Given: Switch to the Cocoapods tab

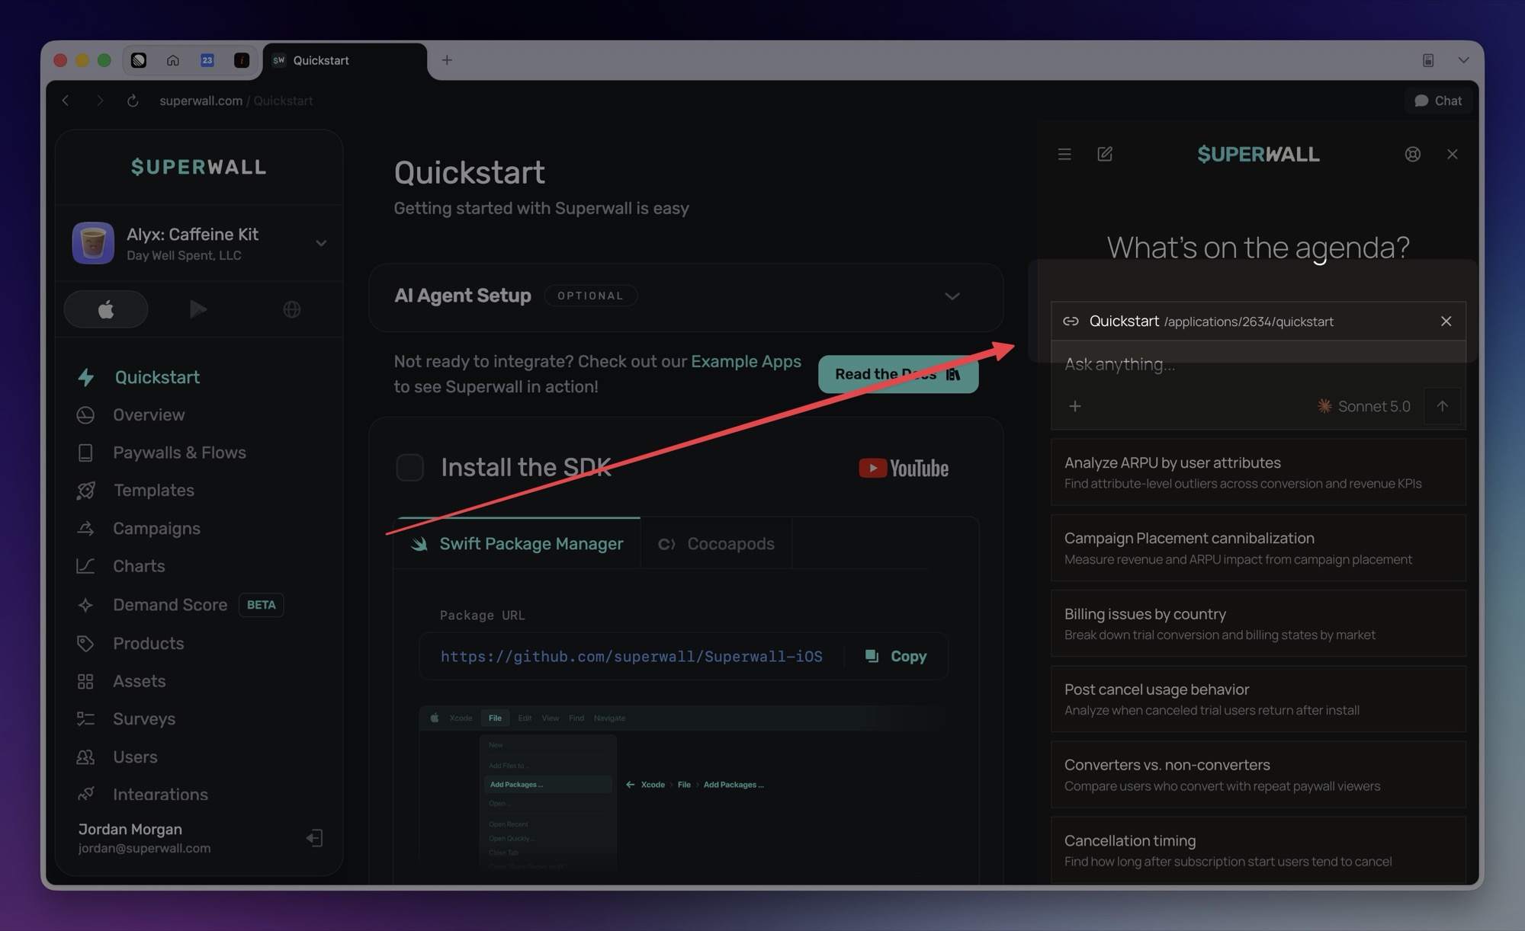Looking at the screenshot, I should tap(716, 543).
